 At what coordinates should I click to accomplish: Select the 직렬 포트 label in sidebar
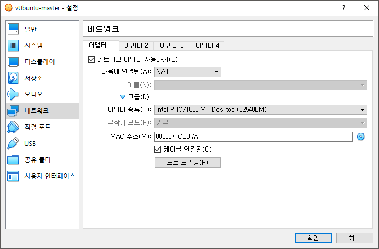coord(38,127)
